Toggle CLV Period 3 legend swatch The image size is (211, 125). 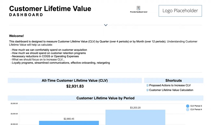coord(188,106)
